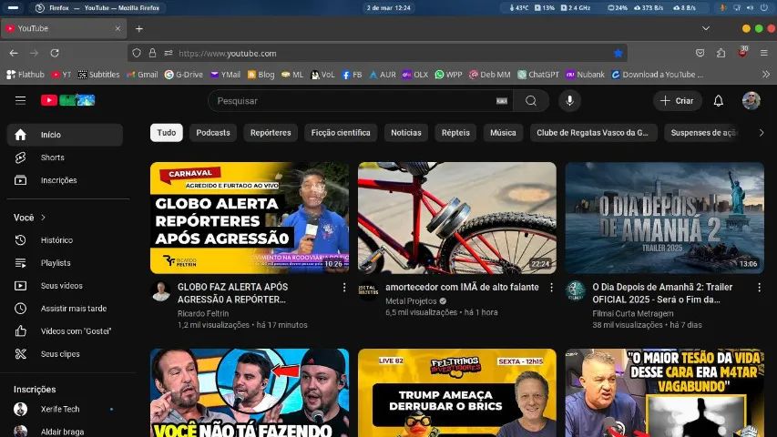Open Playlists in sidebar
777x437 pixels.
65,263
